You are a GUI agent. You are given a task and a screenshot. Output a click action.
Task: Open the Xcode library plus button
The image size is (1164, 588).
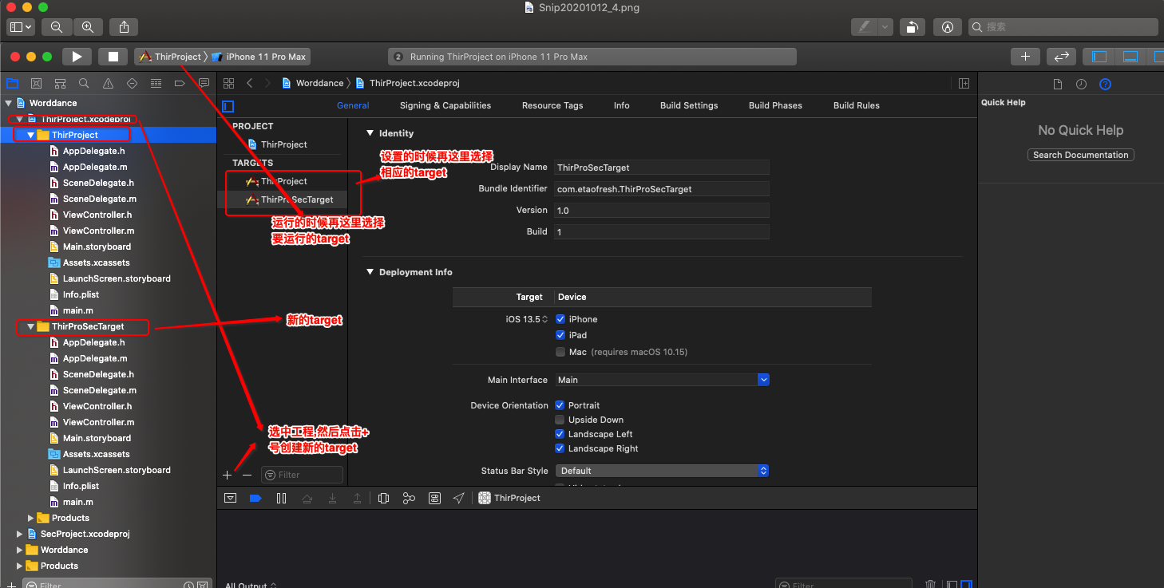click(1025, 57)
